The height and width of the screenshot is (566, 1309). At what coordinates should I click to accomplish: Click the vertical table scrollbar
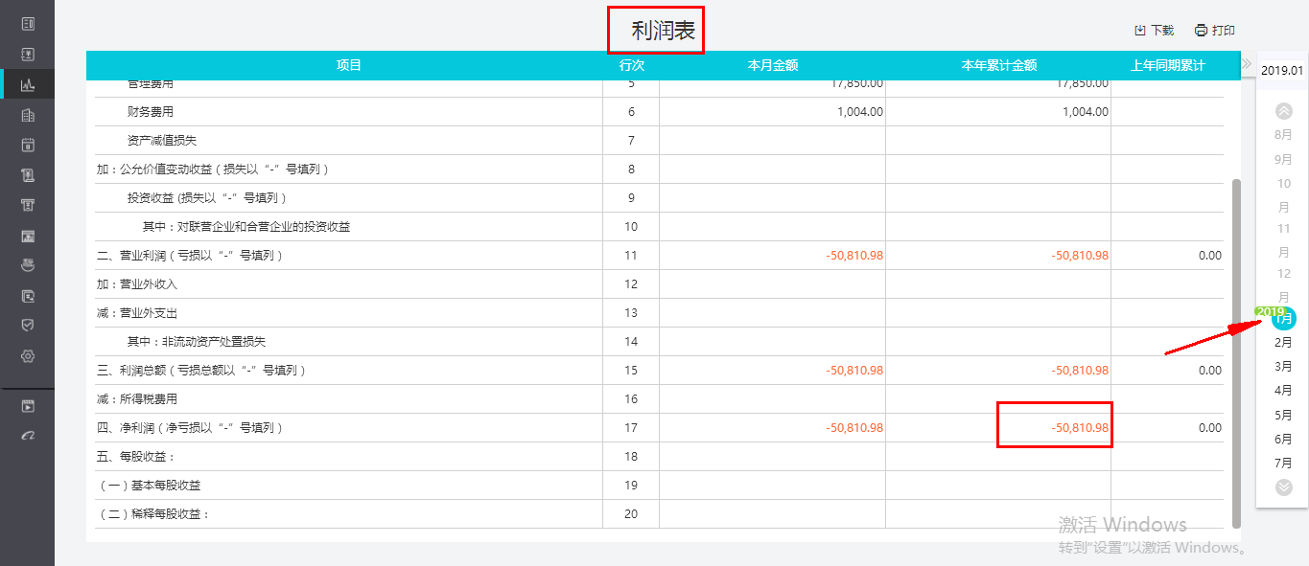(1236, 352)
